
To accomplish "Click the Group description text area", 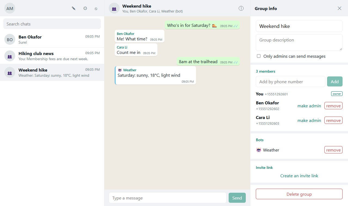I will click(x=299, y=43).
